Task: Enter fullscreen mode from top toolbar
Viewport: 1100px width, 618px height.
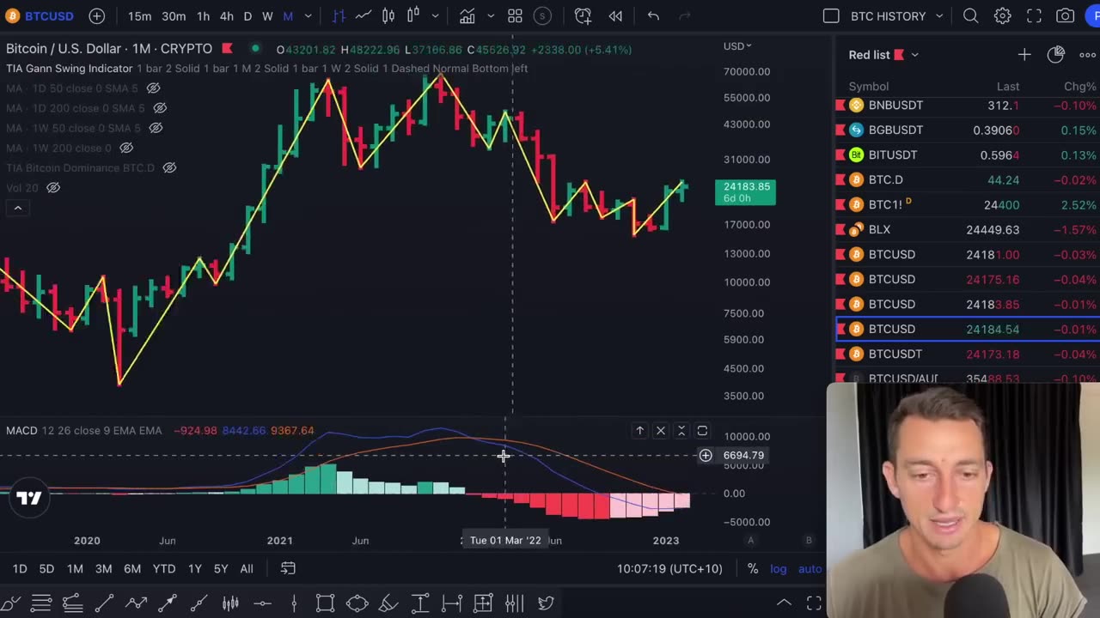Action: 1034,15
